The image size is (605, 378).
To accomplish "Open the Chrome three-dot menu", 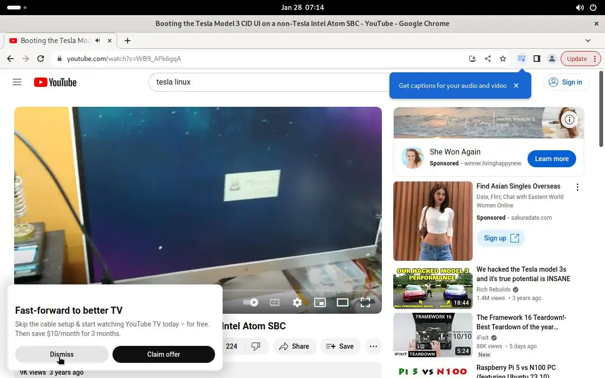I will [x=595, y=59].
